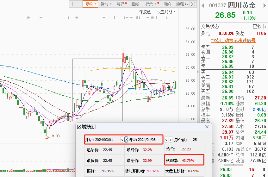
Task: Toggle the 筹码 chip distribution view
Action: click(121, 4)
